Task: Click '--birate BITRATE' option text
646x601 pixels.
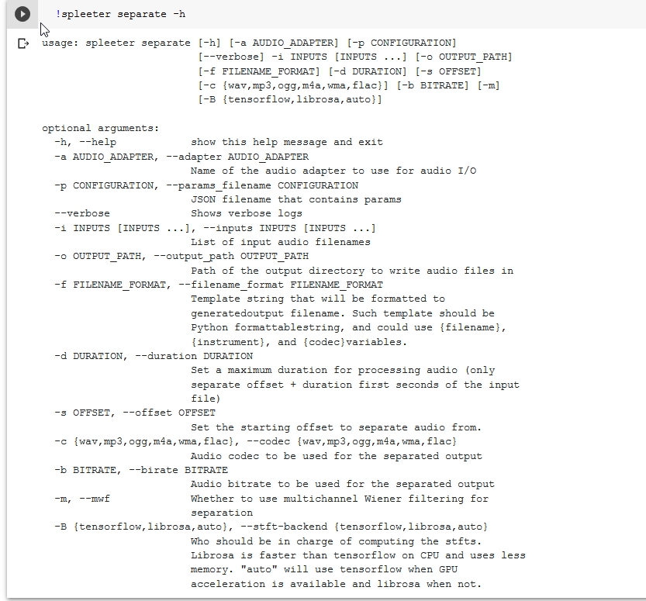Action: tap(178, 470)
